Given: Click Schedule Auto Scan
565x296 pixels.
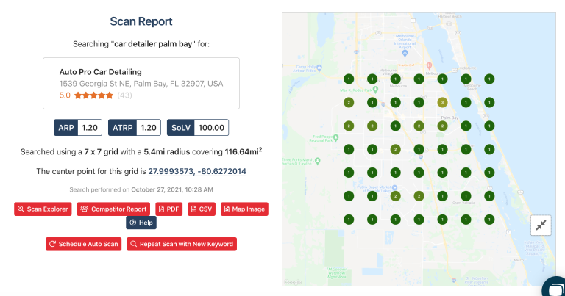Looking at the screenshot, I should point(84,244).
